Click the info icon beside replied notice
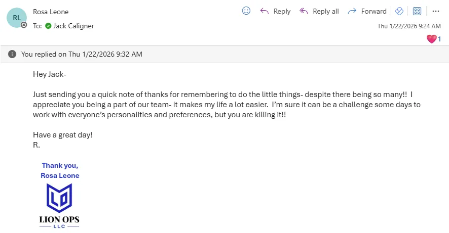Image resolution: width=449 pixels, height=233 pixels. (x=12, y=54)
